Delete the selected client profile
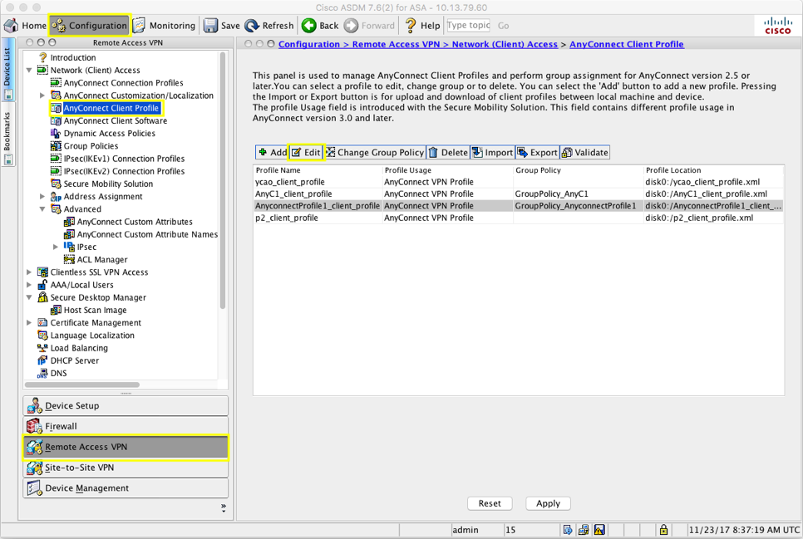Viewport: 803px width, 539px height. click(447, 153)
